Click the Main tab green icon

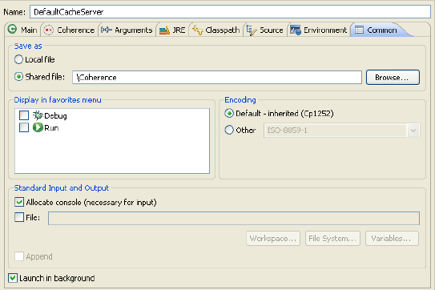click(12, 29)
